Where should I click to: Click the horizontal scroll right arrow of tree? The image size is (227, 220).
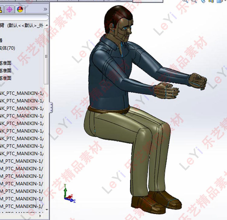coord(40,216)
